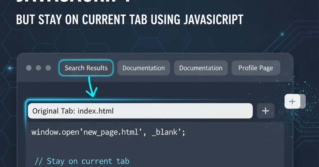Click the first gray window control dot
The width and height of the screenshot is (319, 167).
click(29, 68)
